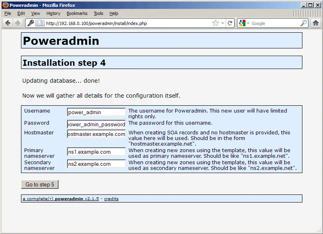Open the bookmark star dropdown arrow
The image size is (323, 234).
point(222,23)
